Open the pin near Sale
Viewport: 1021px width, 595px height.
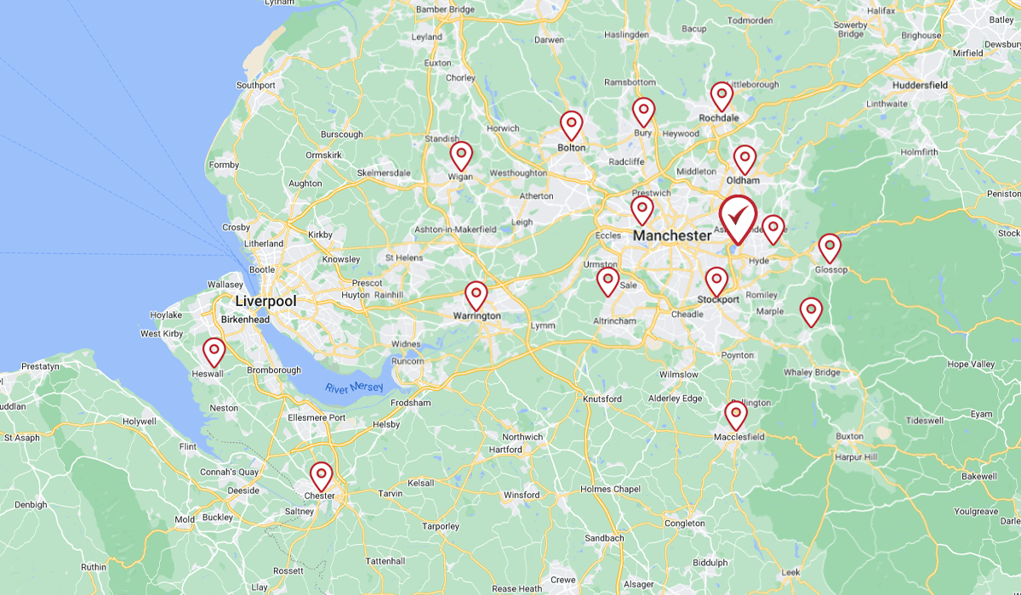(607, 282)
